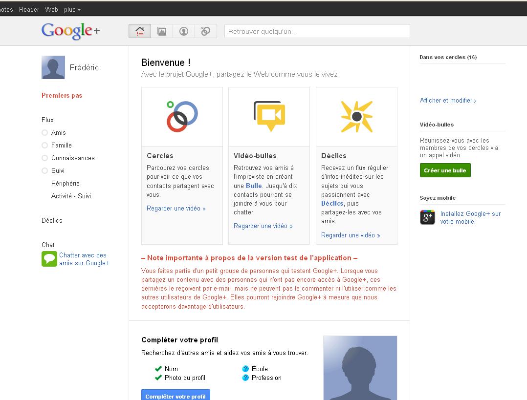Open Afficher et modifier link
Screen dimensions: 527x400
pyautogui.click(x=448, y=101)
